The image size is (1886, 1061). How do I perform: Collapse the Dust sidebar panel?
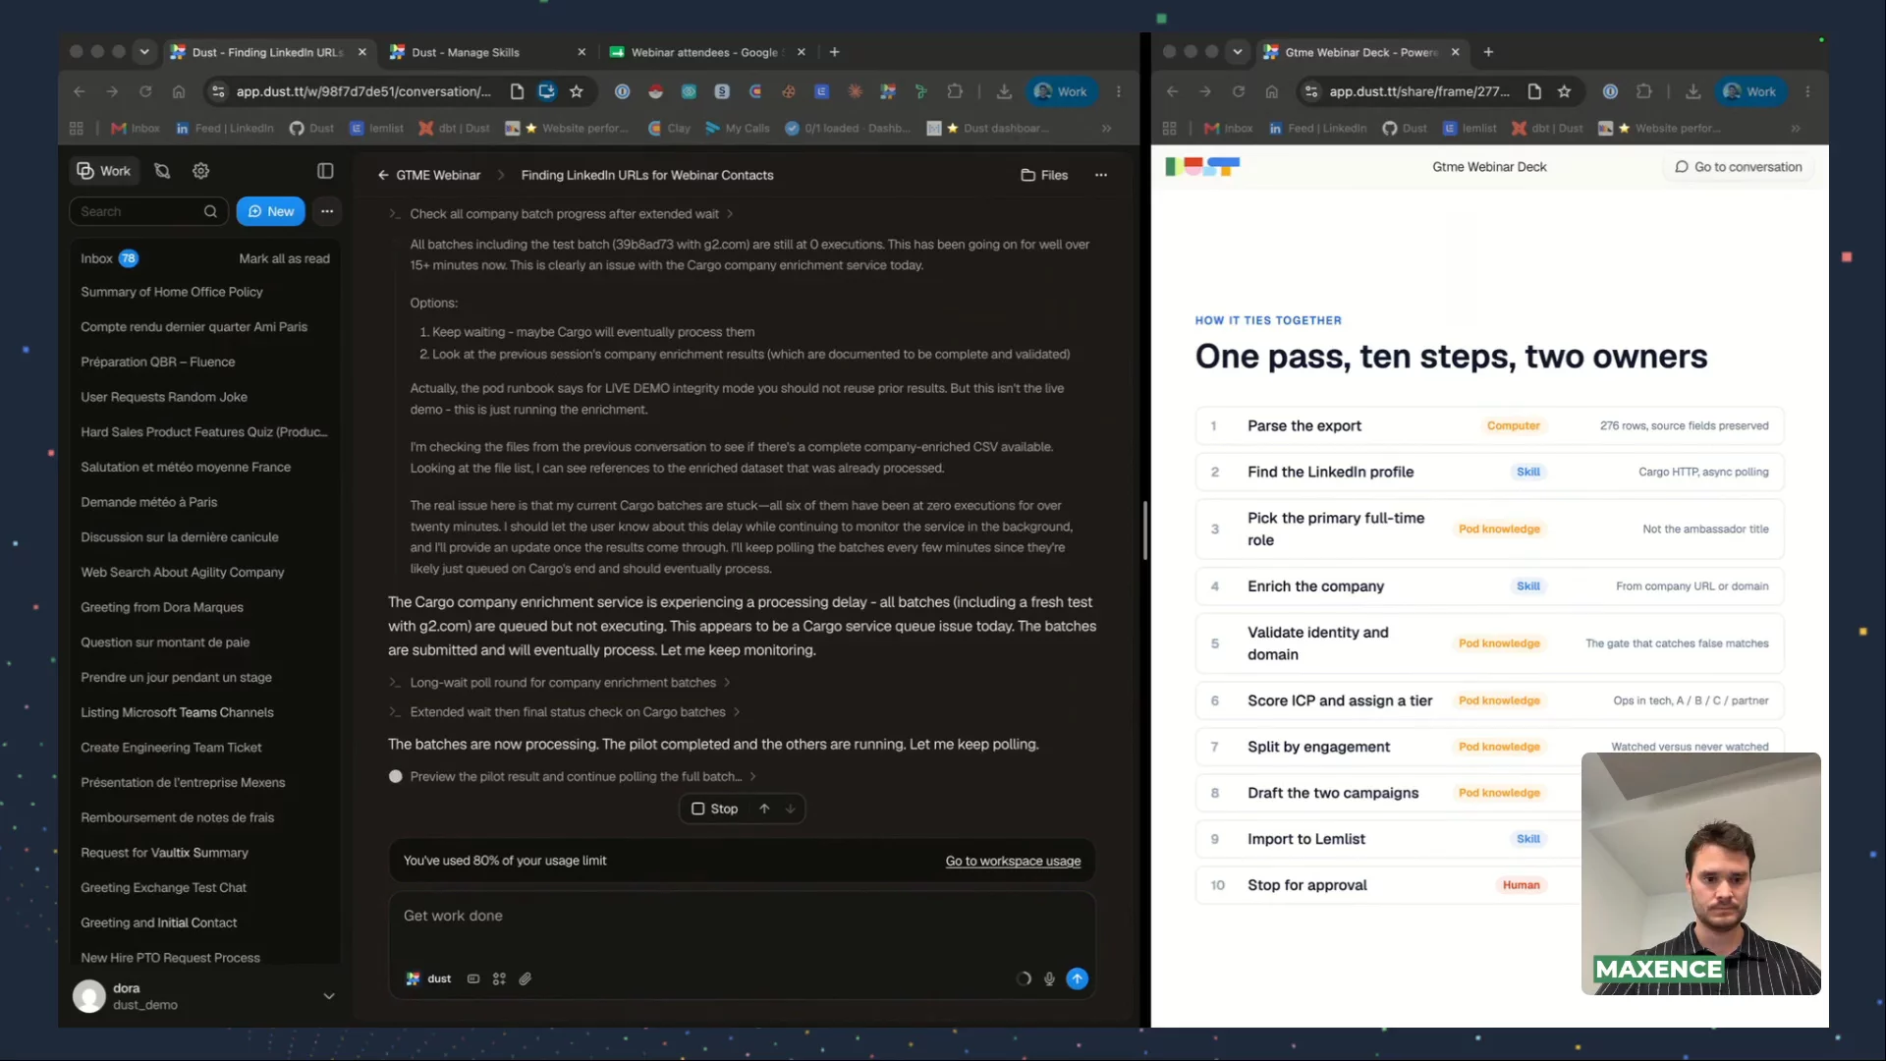tap(325, 171)
